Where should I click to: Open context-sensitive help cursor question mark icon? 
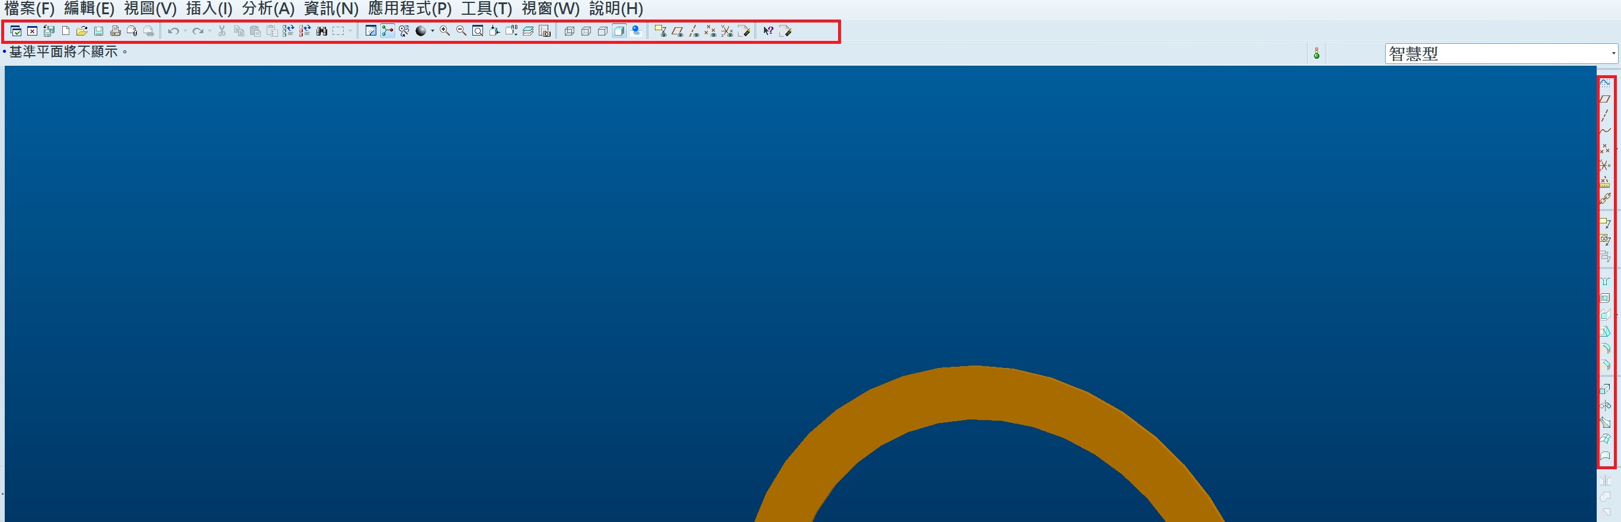(768, 31)
